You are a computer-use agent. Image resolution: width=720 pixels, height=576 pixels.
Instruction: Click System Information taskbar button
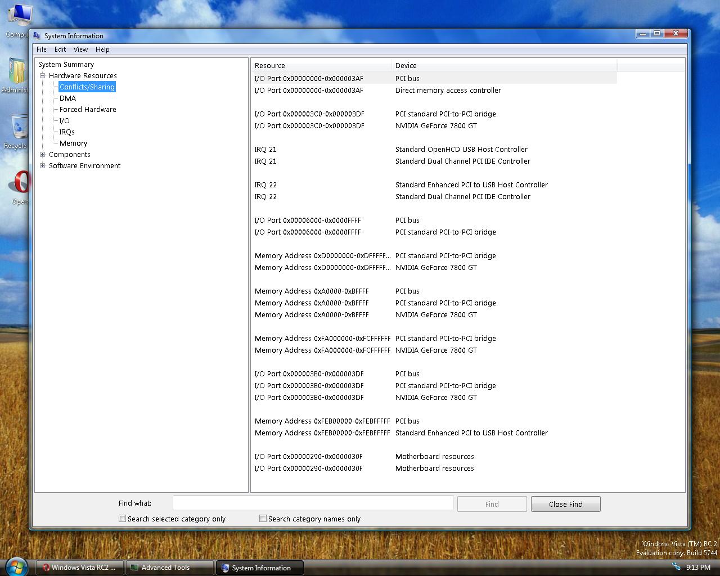pos(260,568)
